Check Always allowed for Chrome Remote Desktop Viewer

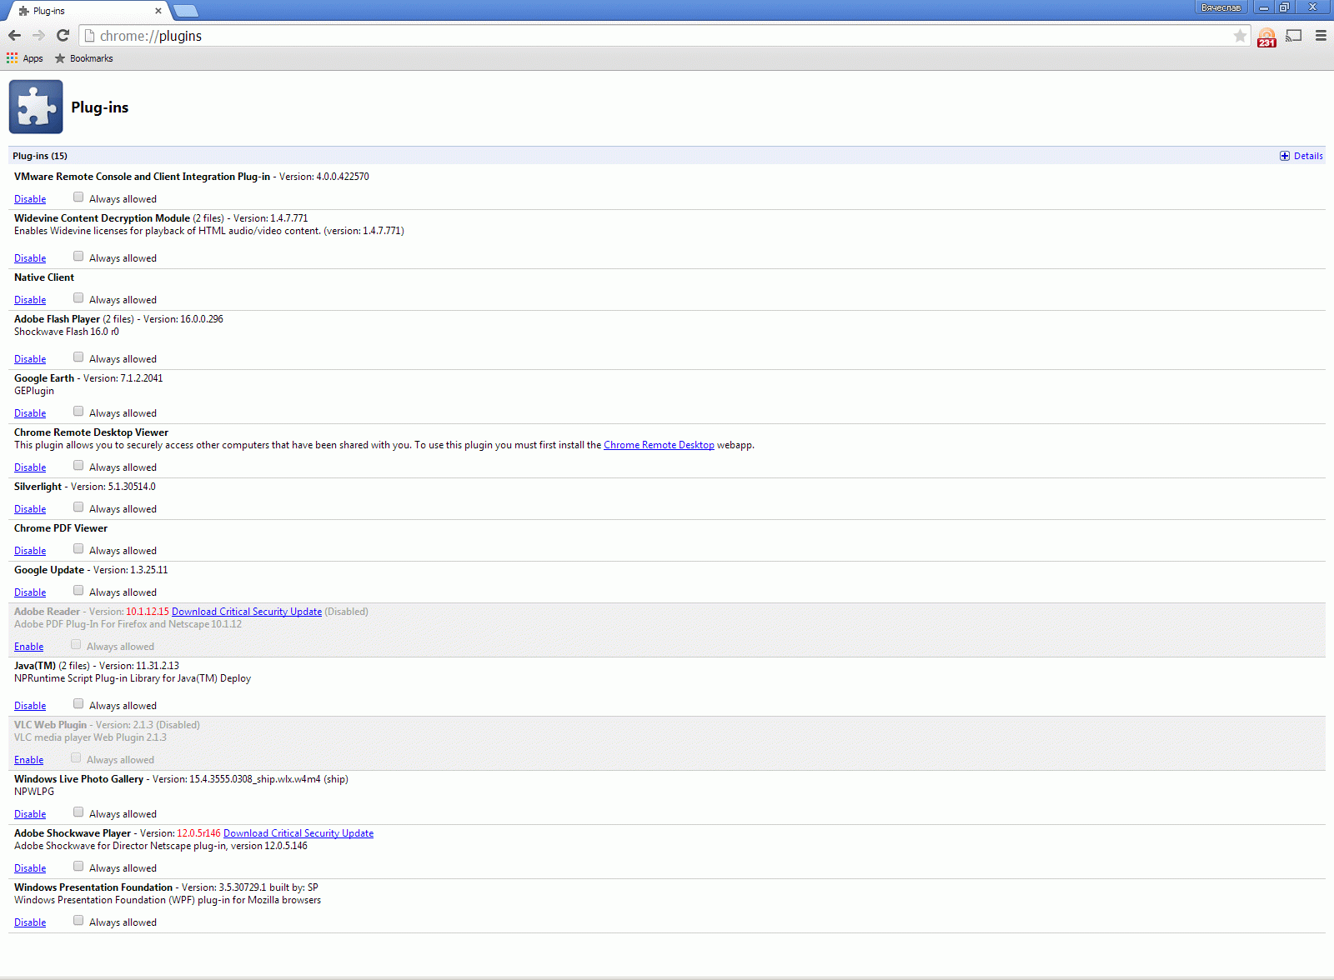point(78,466)
